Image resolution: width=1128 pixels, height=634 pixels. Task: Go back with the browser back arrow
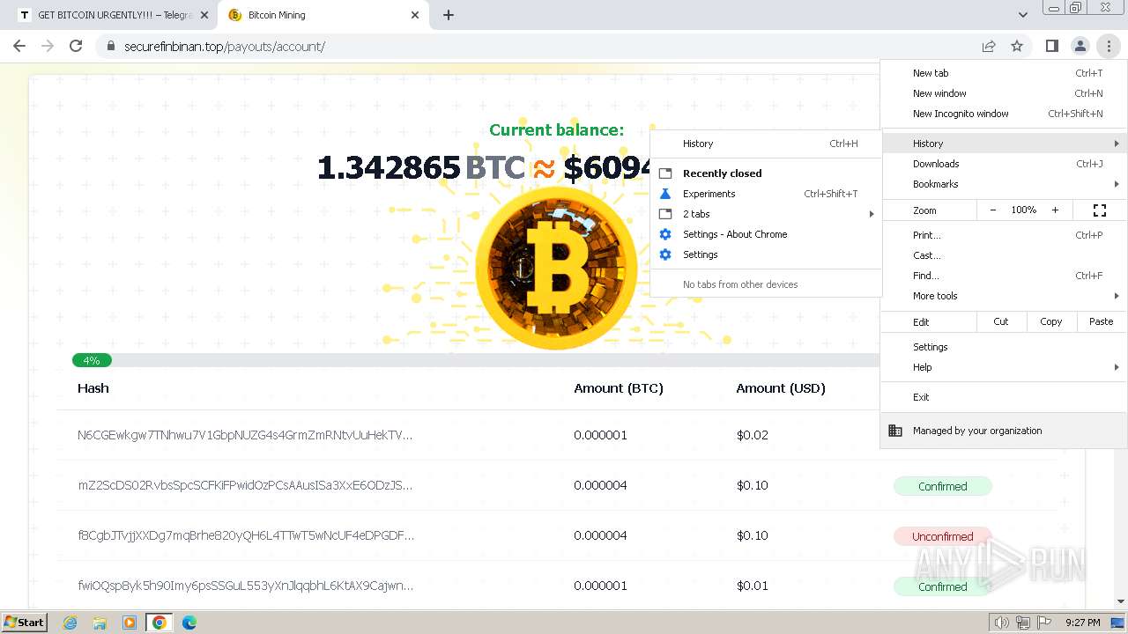pyautogui.click(x=19, y=46)
